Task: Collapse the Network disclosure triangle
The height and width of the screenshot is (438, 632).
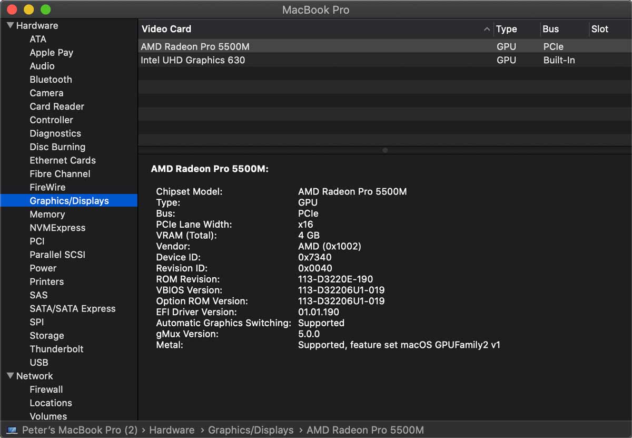Action: [x=11, y=376]
